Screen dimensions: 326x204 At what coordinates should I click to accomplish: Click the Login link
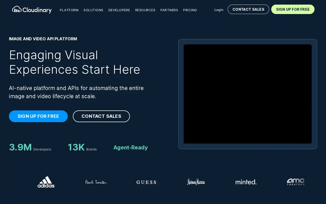[x=219, y=10]
